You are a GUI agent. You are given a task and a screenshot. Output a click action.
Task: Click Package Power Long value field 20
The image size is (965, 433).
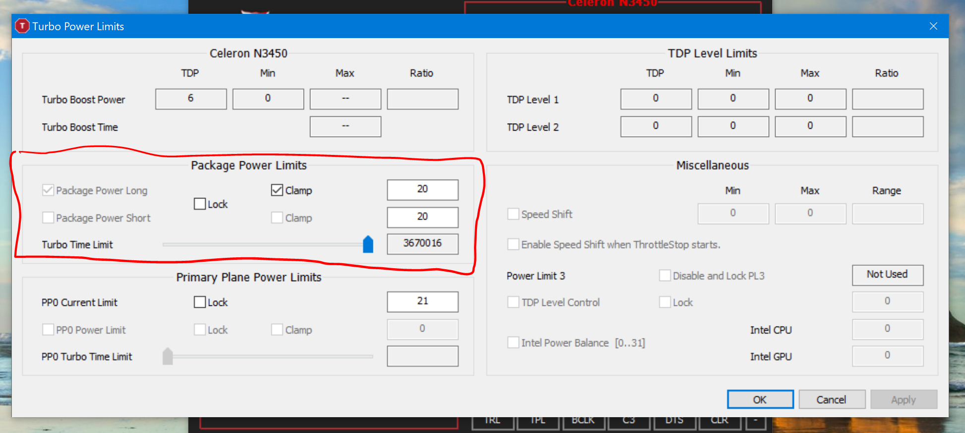click(422, 190)
